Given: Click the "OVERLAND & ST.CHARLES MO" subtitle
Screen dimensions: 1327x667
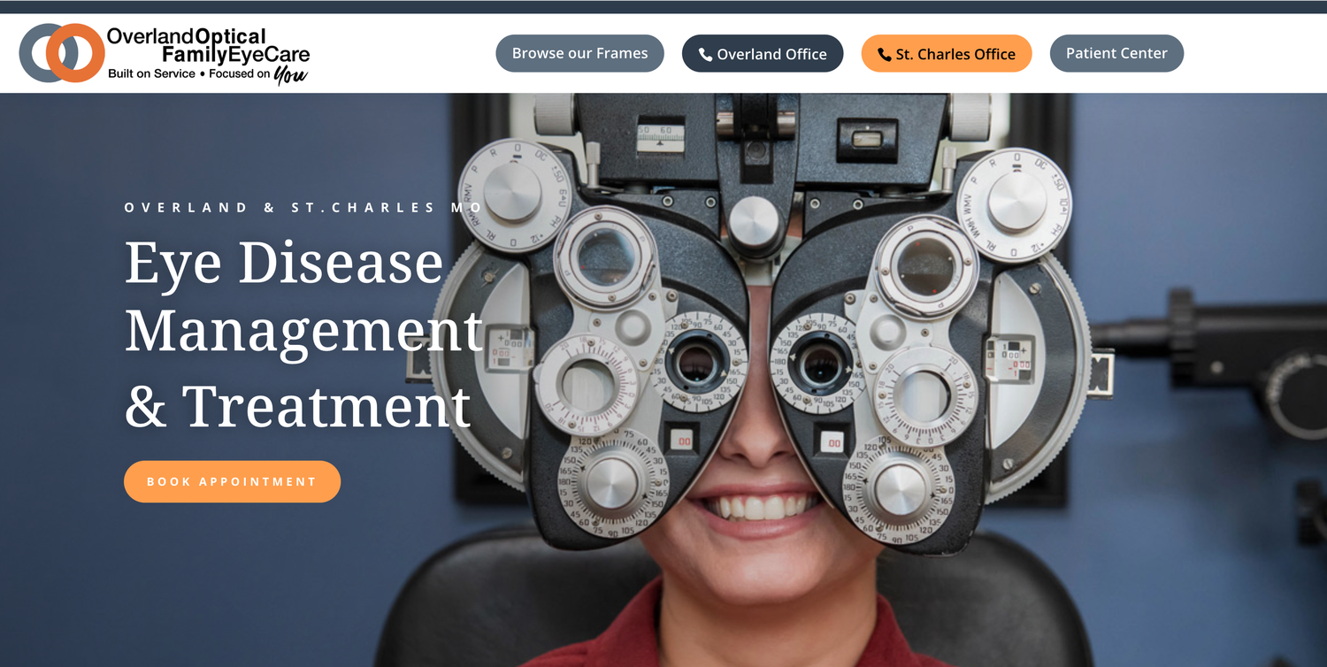Looking at the screenshot, I should tap(303, 208).
